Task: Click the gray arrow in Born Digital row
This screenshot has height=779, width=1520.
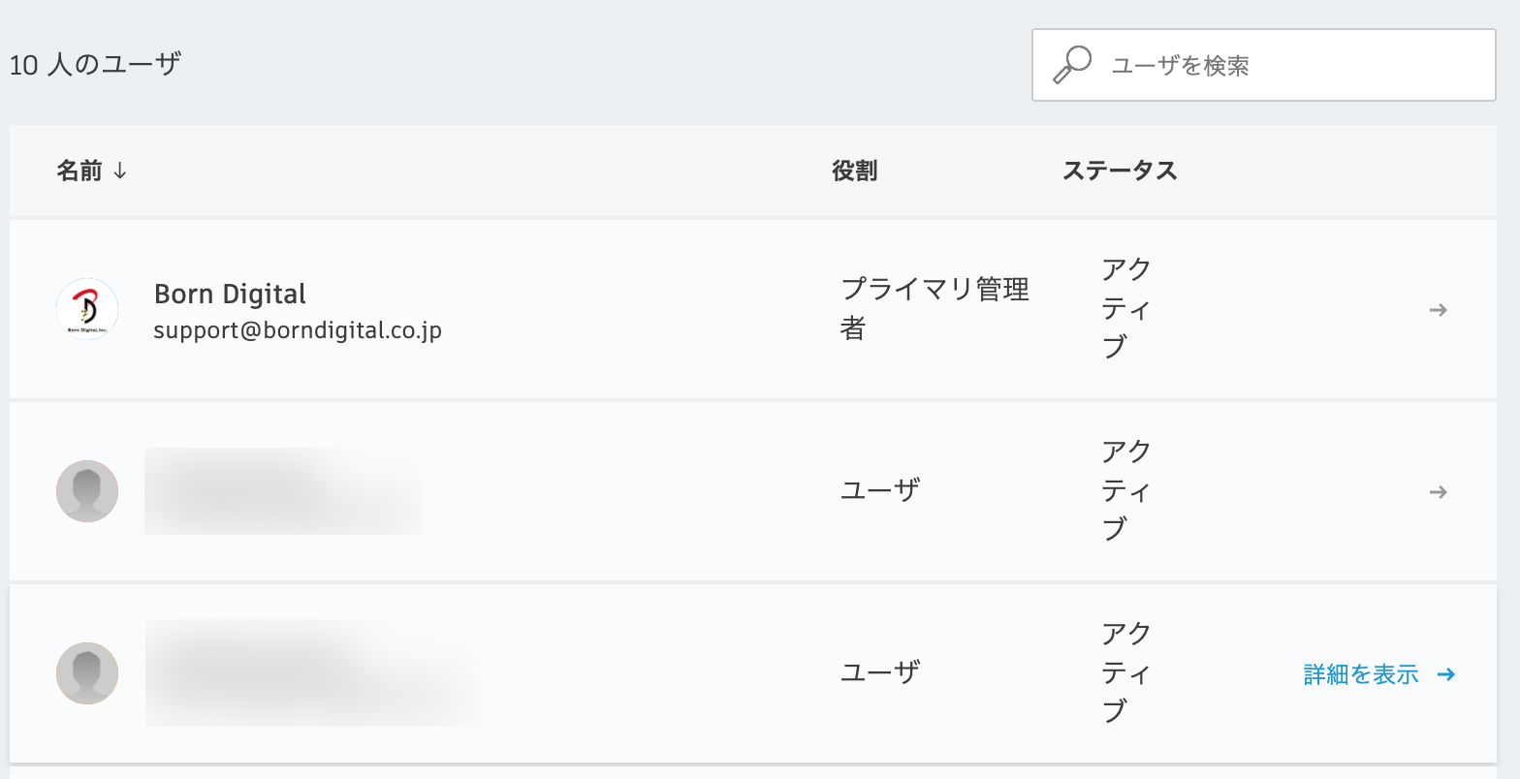Action: [x=1439, y=310]
